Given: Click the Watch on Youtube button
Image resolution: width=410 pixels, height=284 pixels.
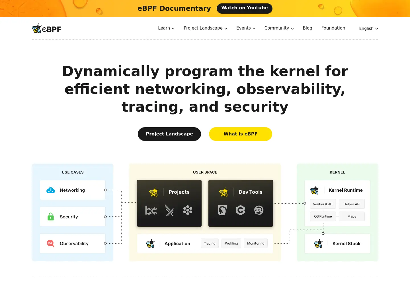Looking at the screenshot, I should 245,8.
